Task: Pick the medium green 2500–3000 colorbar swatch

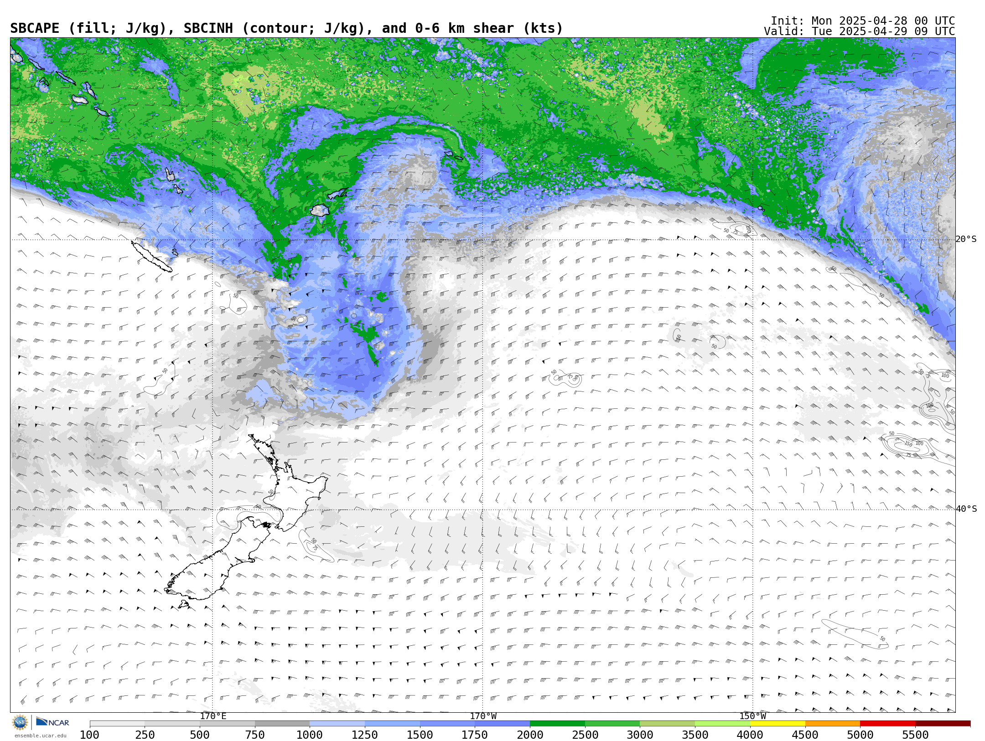Action: coord(612,724)
